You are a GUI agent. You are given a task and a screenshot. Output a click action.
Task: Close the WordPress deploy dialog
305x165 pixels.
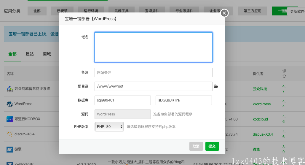(x=224, y=13)
